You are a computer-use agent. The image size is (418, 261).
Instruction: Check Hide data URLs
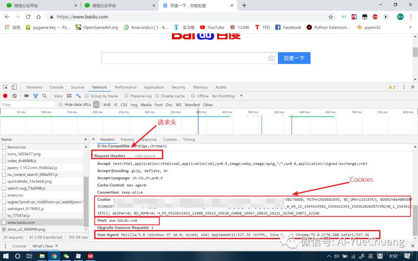(x=60, y=104)
